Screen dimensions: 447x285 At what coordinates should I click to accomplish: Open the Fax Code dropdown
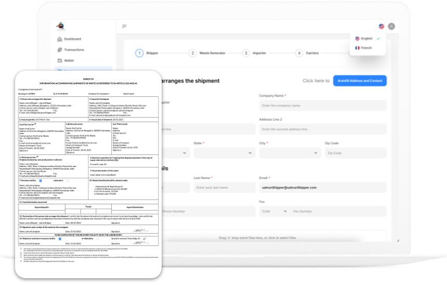(274, 212)
